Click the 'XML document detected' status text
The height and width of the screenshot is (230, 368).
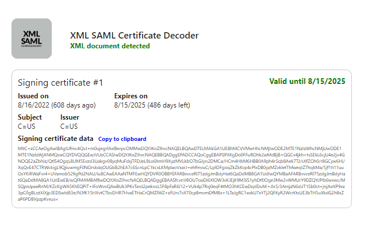tap(110, 46)
